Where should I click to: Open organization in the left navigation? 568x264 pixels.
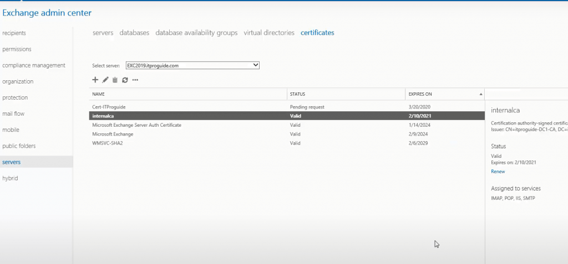(18, 81)
